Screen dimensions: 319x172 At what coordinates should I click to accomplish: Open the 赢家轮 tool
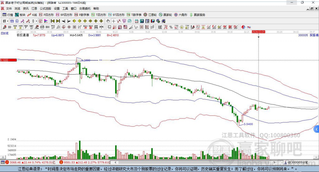[x=165, y=15]
